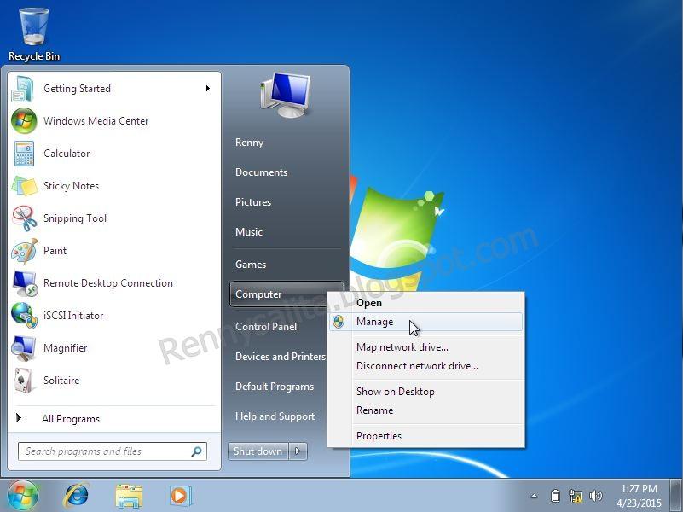The height and width of the screenshot is (512, 683).
Task: Open iSCSI Initiator via globe icon
Action: point(24,316)
